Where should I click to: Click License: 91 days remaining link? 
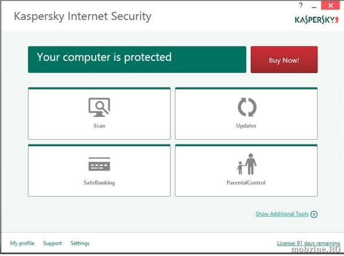click(308, 243)
